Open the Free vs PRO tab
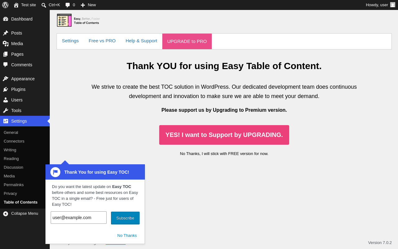Screen dimensions: 398x249 click(x=102, y=41)
